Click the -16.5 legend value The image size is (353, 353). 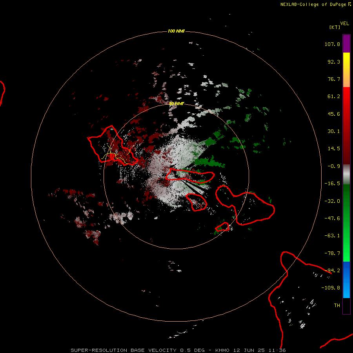(332, 184)
